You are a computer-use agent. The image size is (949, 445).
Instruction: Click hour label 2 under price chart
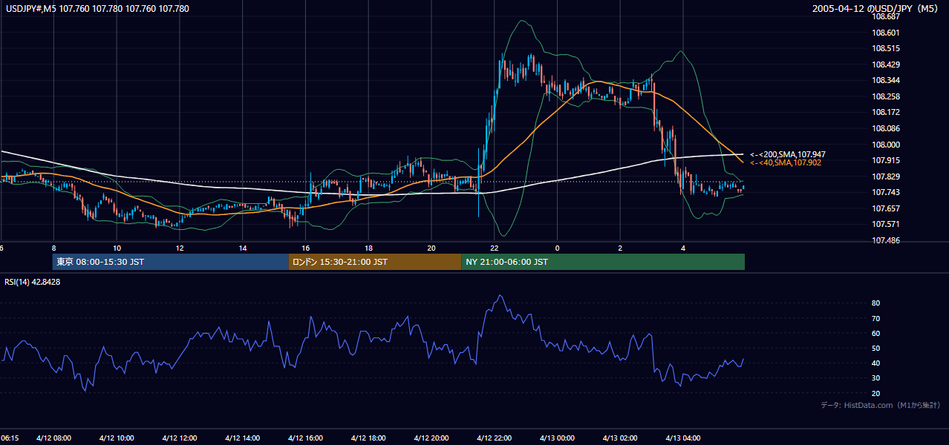point(620,248)
